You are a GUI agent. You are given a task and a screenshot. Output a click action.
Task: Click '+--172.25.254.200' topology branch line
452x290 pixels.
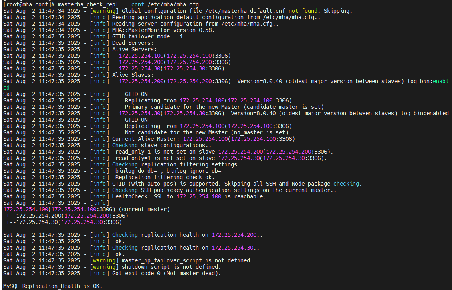[x=67, y=216]
